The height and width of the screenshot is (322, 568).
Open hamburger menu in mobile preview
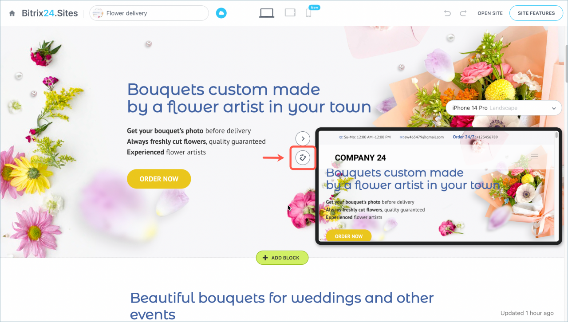[535, 157]
